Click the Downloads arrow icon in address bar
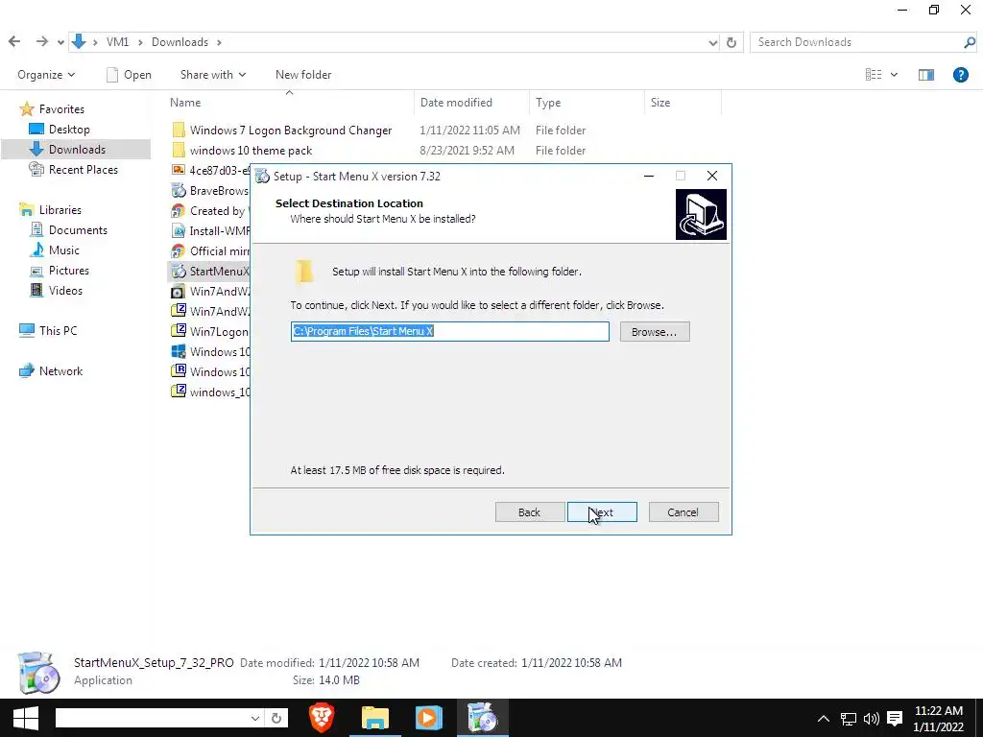The image size is (983, 737). point(79,42)
